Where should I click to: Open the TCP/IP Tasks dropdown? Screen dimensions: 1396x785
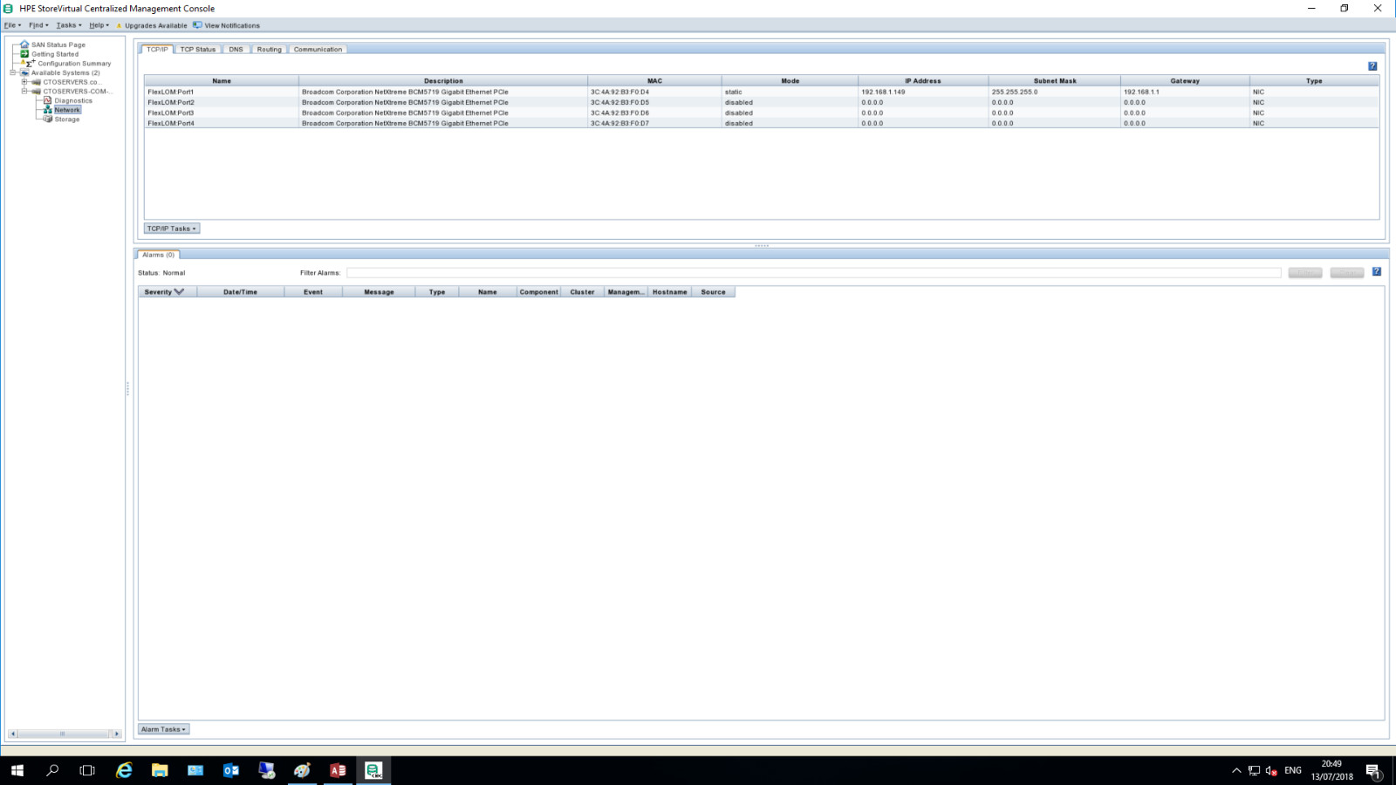point(172,229)
